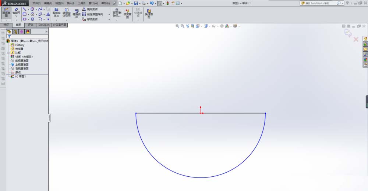Open dropdown arrow beside Circle tool
The height and width of the screenshot is (191, 368).
click(x=36, y=10)
